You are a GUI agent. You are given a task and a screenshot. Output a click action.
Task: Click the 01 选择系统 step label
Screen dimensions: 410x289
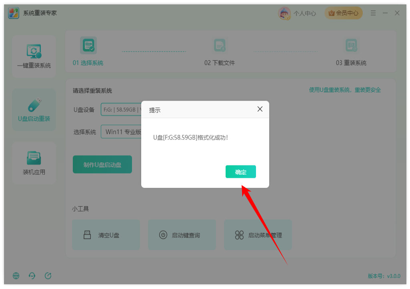coord(88,63)
